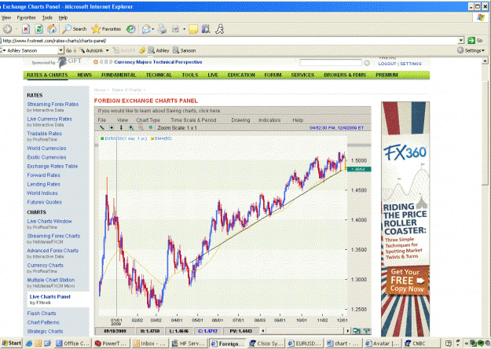
Task: Click the BROKERS & FDMS navigation tab
Action: (345, 75)
